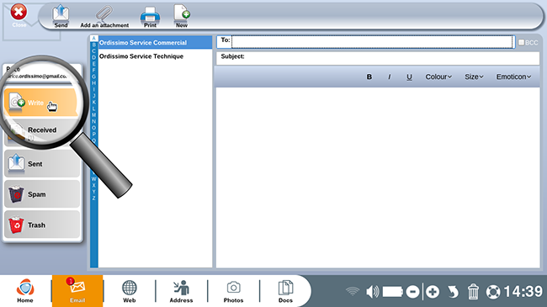Open the Spam folder
547x307 pixels.
tap(42, 194)
